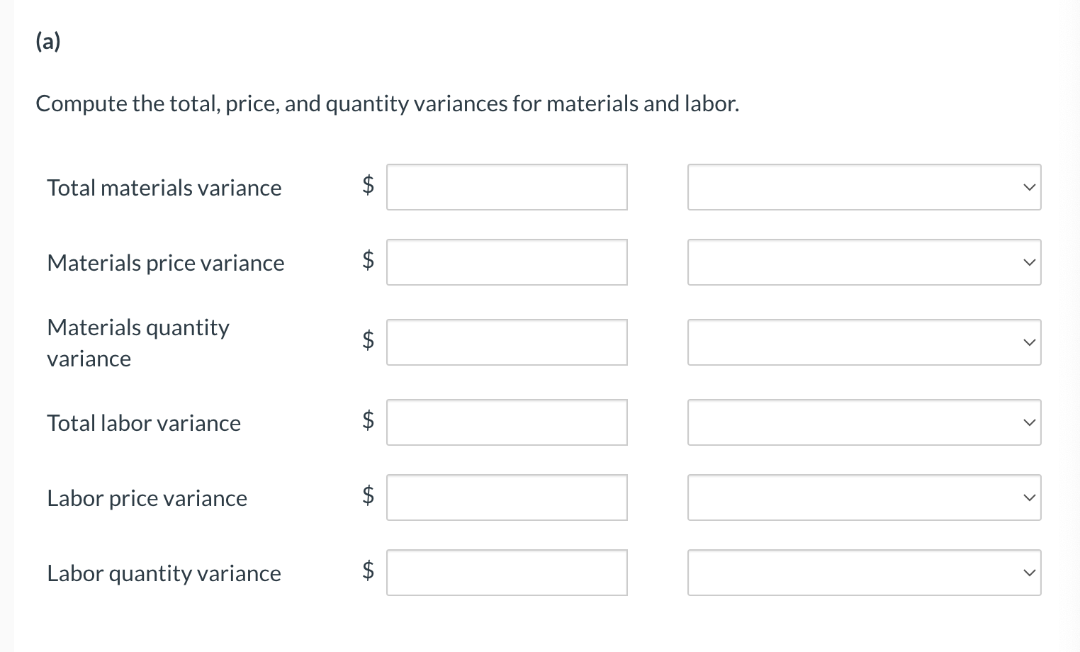1080x652 pixels.
Task: Click the Materials price variance amount field
Action: pyautogui.click(x=506, y=262)
